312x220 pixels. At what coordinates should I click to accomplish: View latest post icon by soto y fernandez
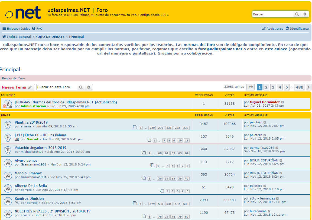278,199
